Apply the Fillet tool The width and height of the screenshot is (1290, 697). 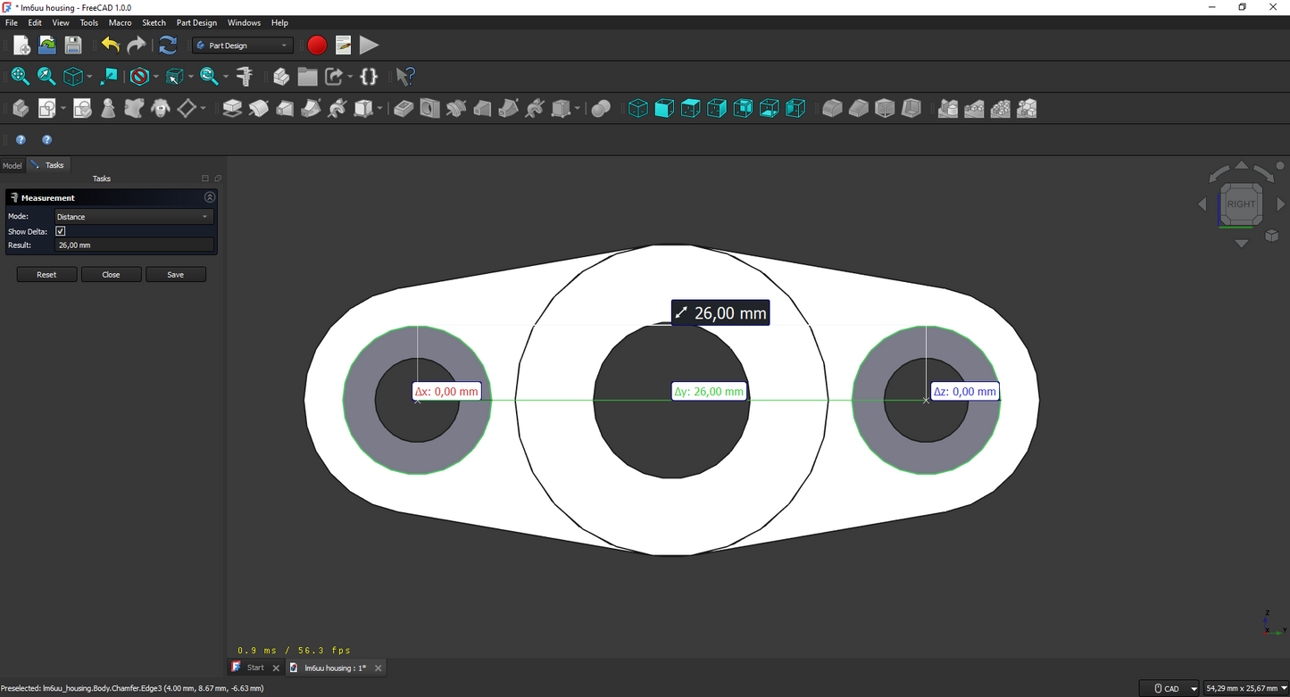coord(832,109)
